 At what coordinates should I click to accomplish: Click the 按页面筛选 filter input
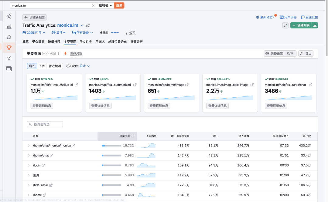(x=45, y=124)
